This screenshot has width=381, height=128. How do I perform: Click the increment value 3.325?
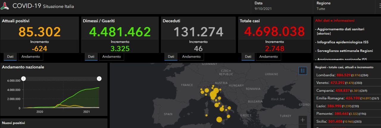click(120, 49)
